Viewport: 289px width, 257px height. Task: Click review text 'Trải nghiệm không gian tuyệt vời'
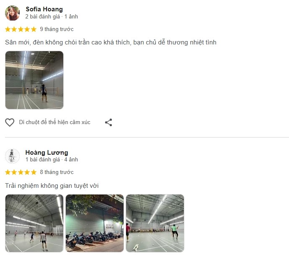click(52, 186)
